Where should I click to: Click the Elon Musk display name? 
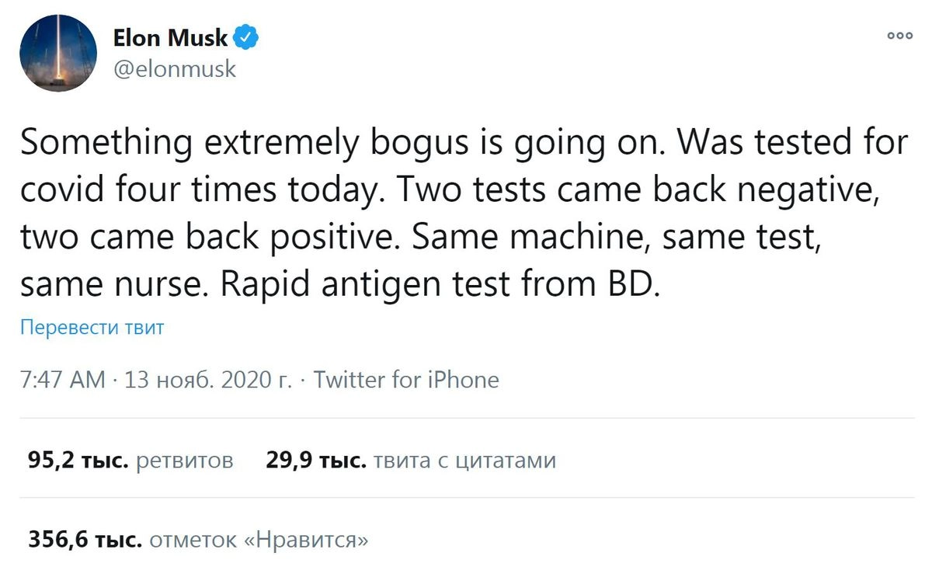click(170, 37)
